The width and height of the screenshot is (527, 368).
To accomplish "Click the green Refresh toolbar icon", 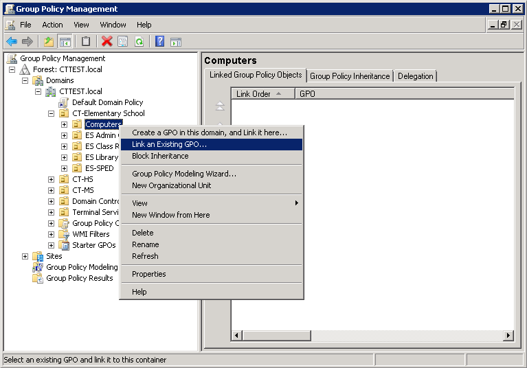I will 139,41.
